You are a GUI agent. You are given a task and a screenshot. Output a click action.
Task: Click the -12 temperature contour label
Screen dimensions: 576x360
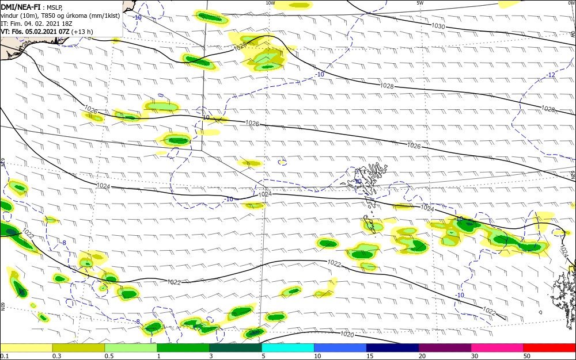pyautogui.click(x=551, y=75)
